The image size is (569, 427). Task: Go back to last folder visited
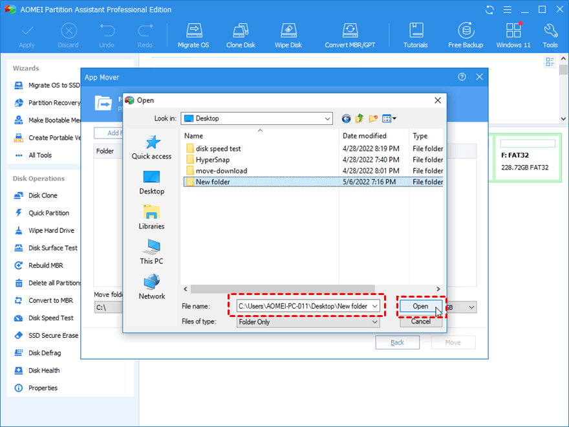346,119
